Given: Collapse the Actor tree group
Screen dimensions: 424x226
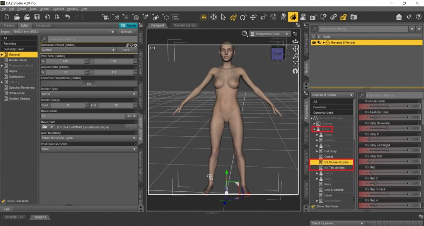Looking at the screenshot, I should (314, 130).
